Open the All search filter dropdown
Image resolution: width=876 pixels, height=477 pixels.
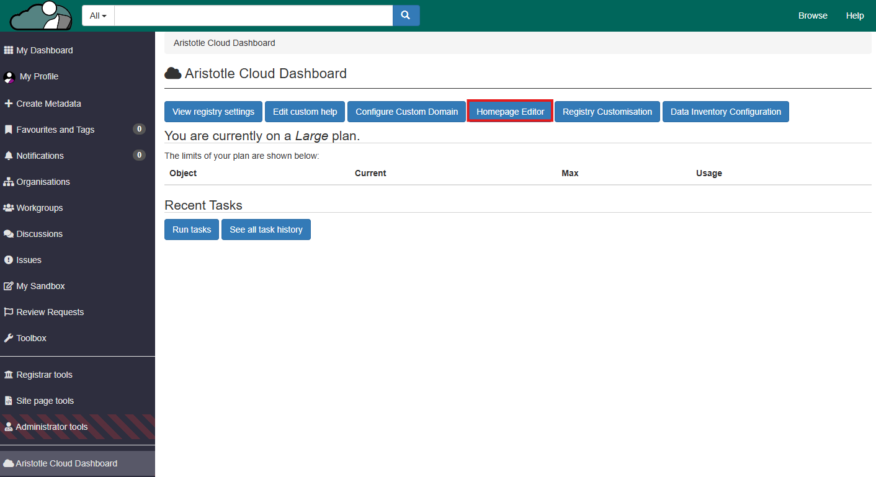(98, 16)
